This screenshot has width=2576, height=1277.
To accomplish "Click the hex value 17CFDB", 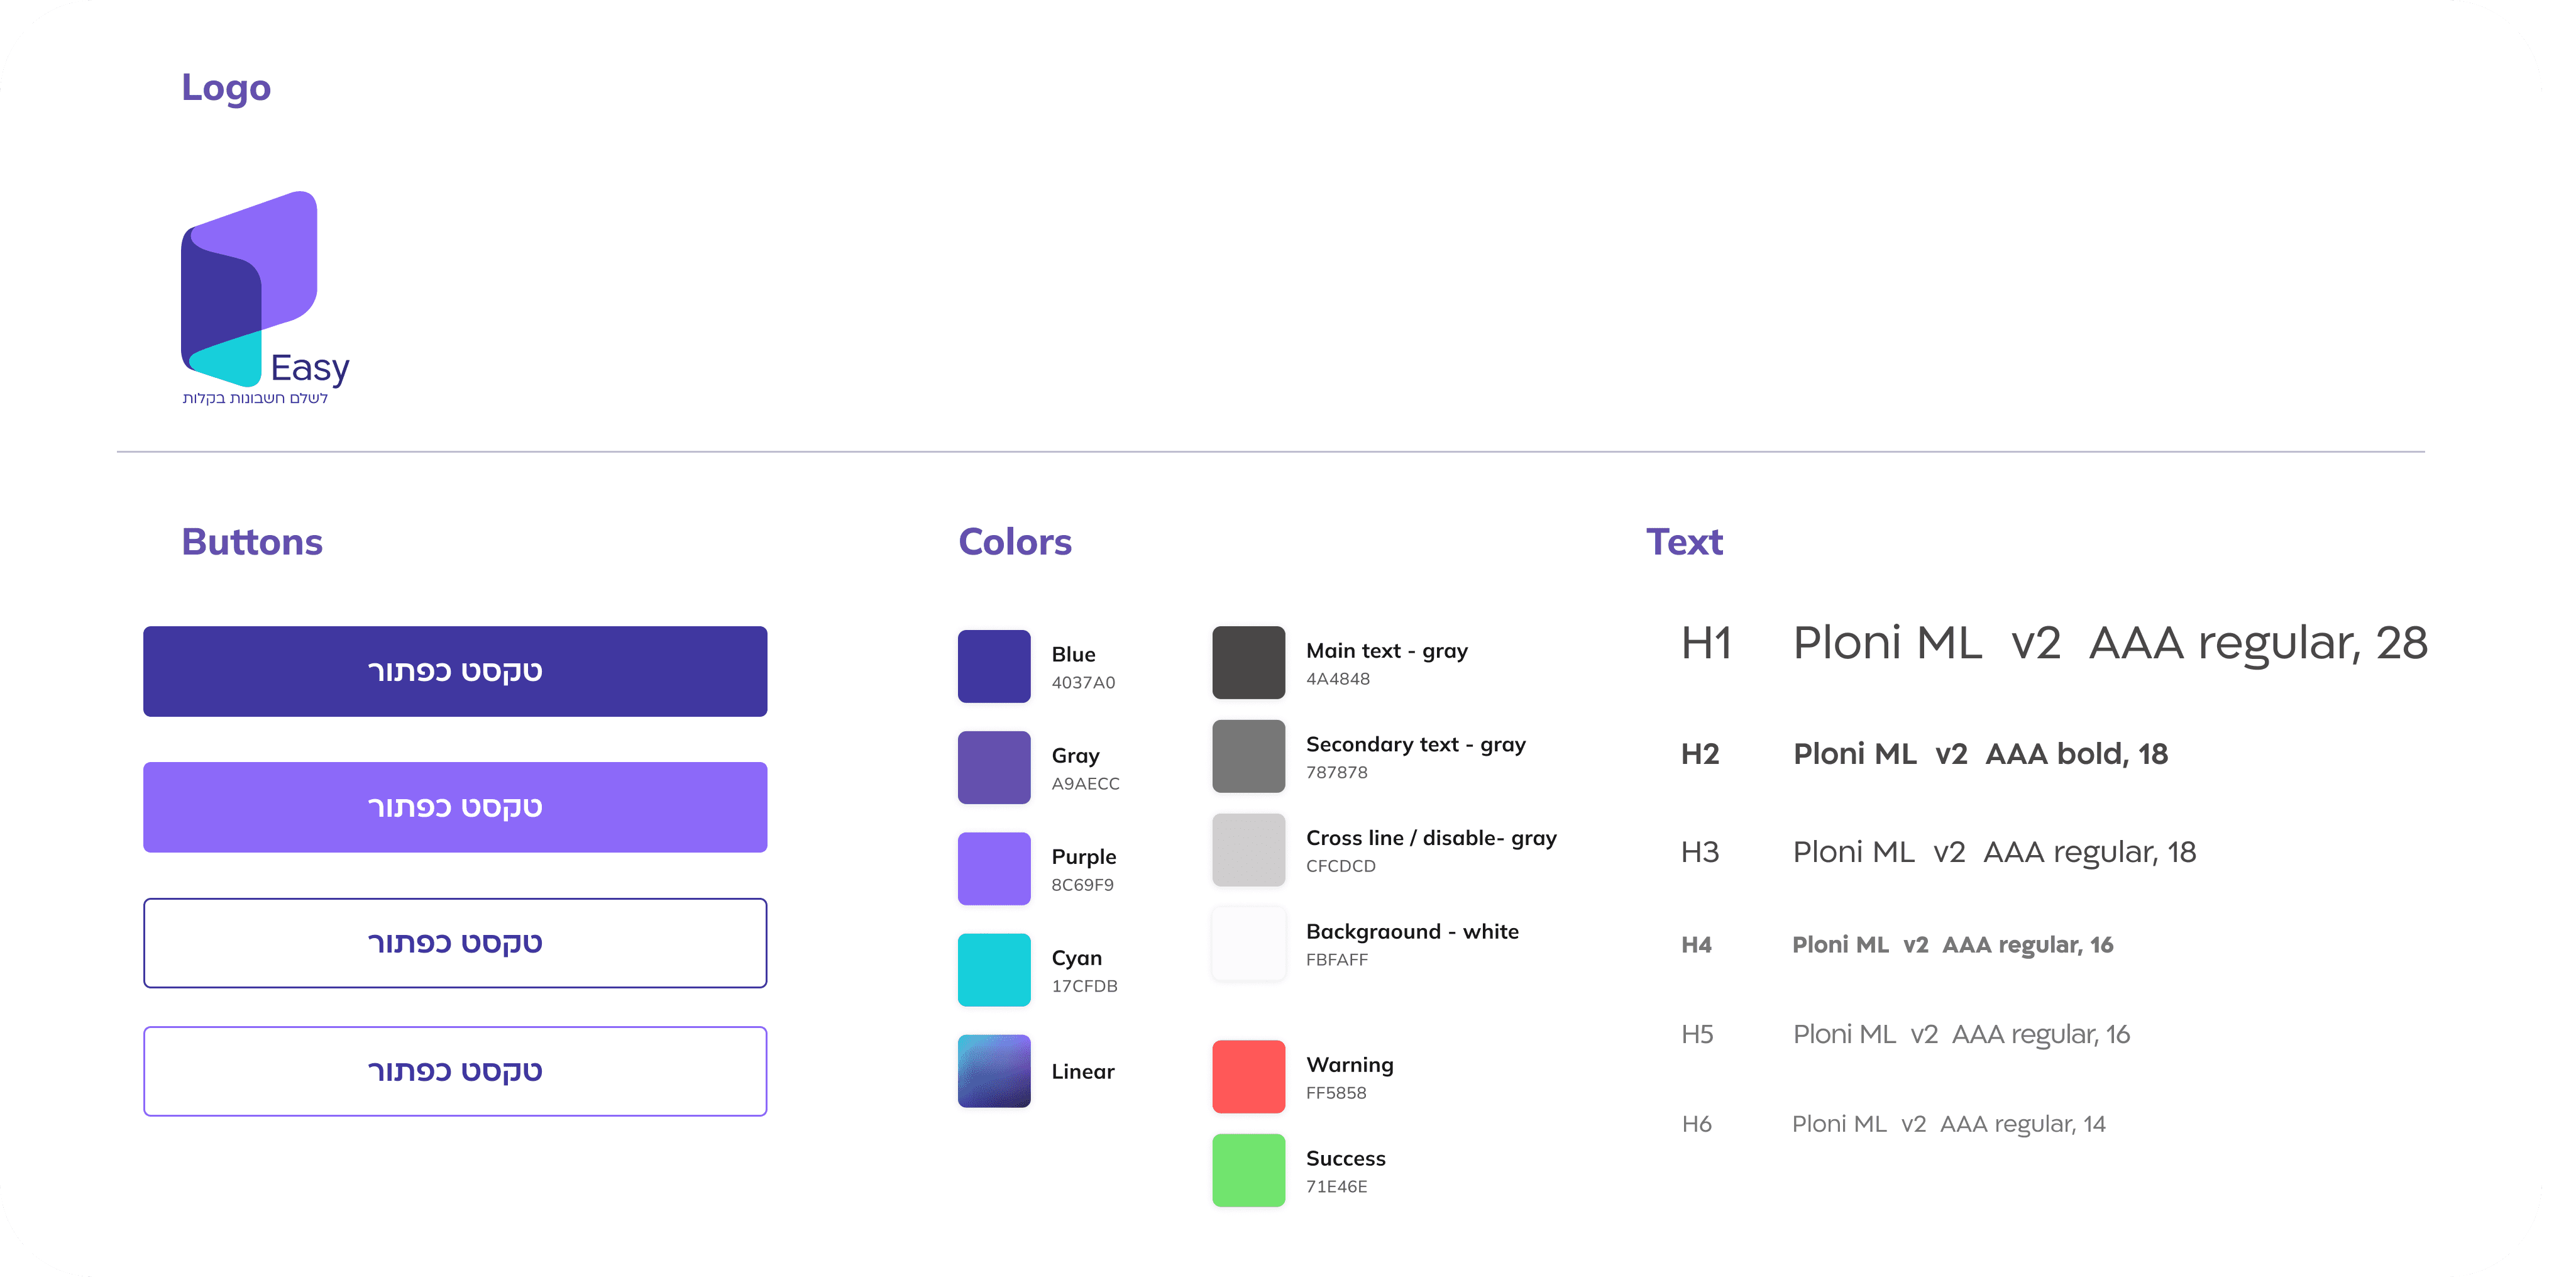I will pos(1084,985).
